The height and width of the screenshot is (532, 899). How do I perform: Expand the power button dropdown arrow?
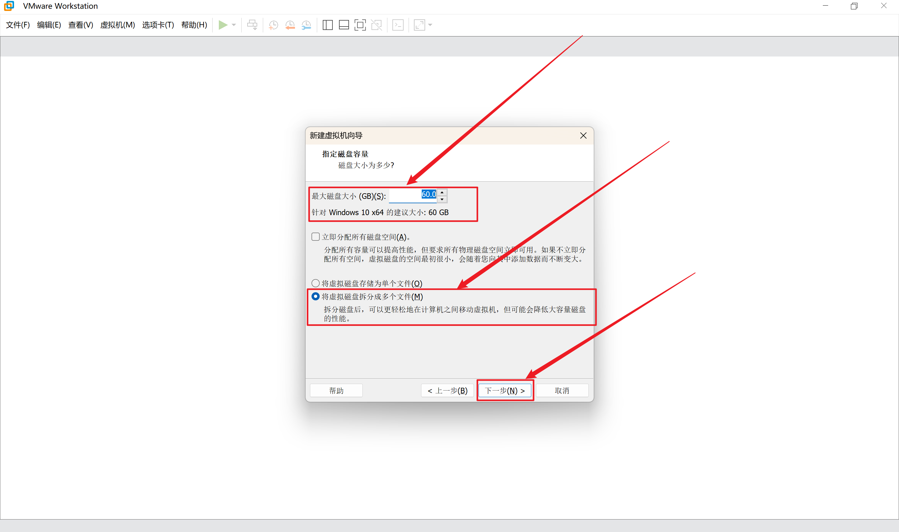tap(234, 25)
